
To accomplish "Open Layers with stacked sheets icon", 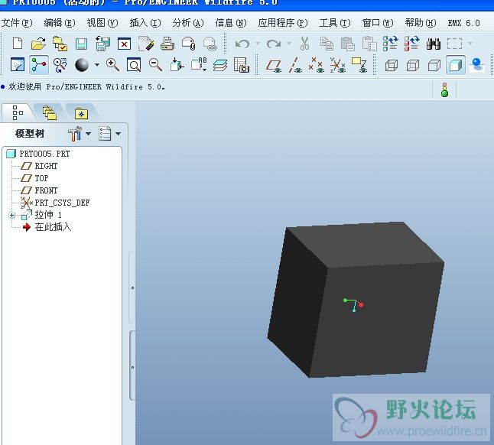I will pos(220,65).
